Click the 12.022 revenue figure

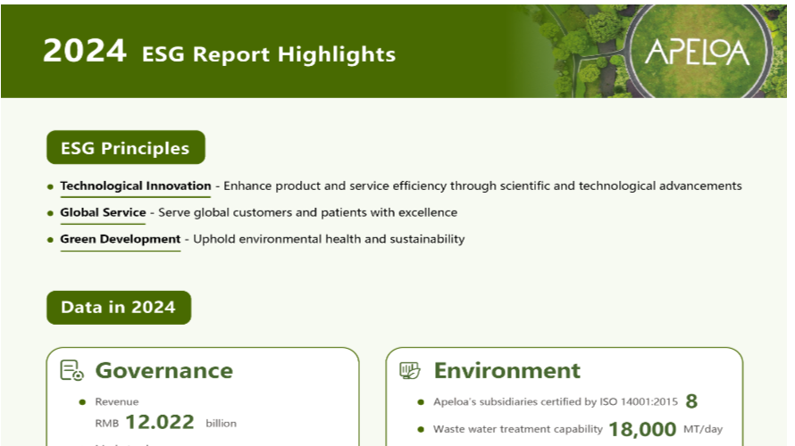coord(159,423)
